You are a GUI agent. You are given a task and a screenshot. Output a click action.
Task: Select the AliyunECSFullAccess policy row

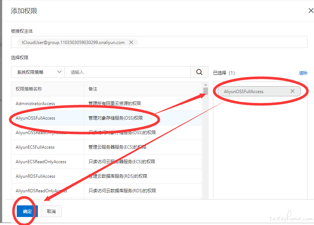(106, 147)
